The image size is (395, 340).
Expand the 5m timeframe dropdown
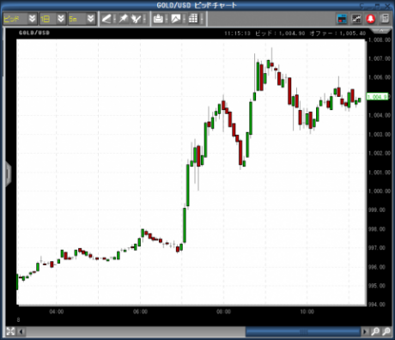tap(91, 19)
